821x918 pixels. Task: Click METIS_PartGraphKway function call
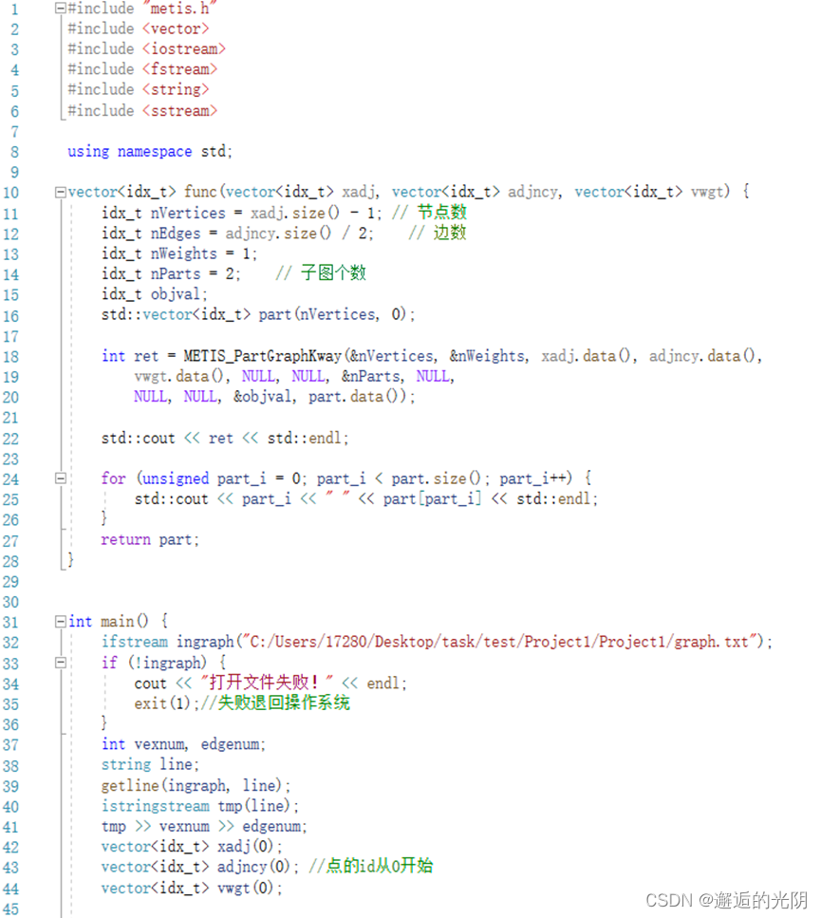263,356
